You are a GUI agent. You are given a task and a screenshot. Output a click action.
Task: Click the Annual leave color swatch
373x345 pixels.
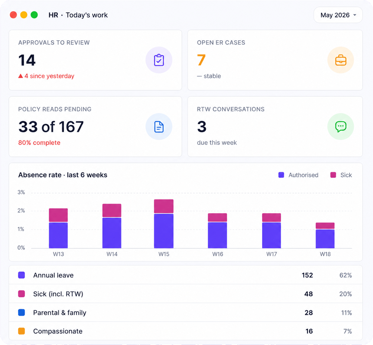point(21,275)
